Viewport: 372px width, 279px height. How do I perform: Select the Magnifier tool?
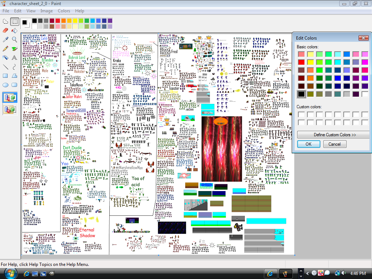pos(14,39)
